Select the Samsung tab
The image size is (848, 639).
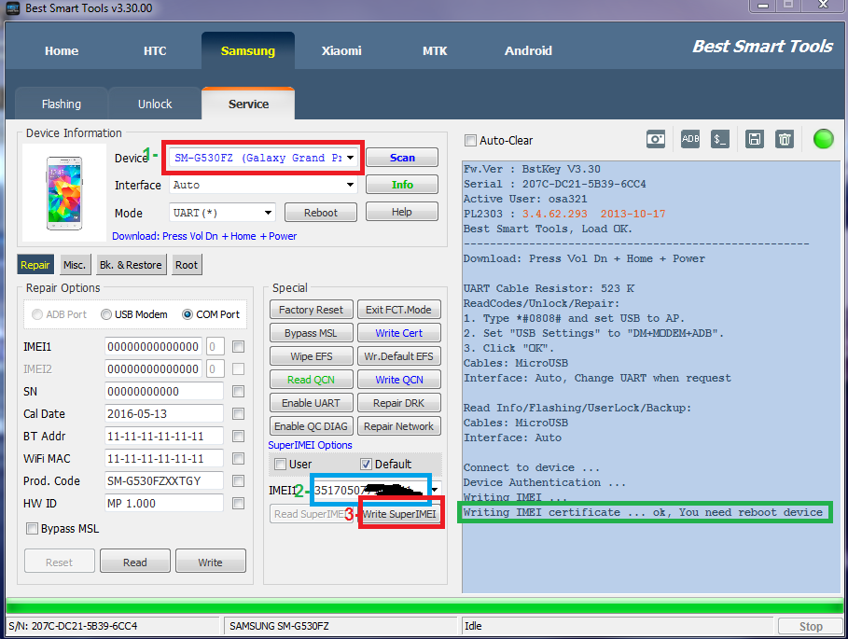(x=248, y=50)
